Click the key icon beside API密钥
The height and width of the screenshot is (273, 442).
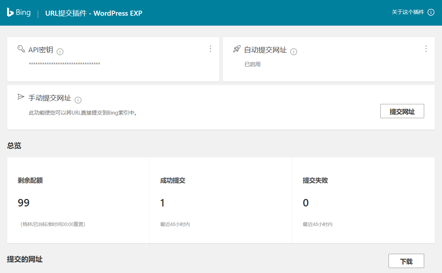click(x=21, y=49)
